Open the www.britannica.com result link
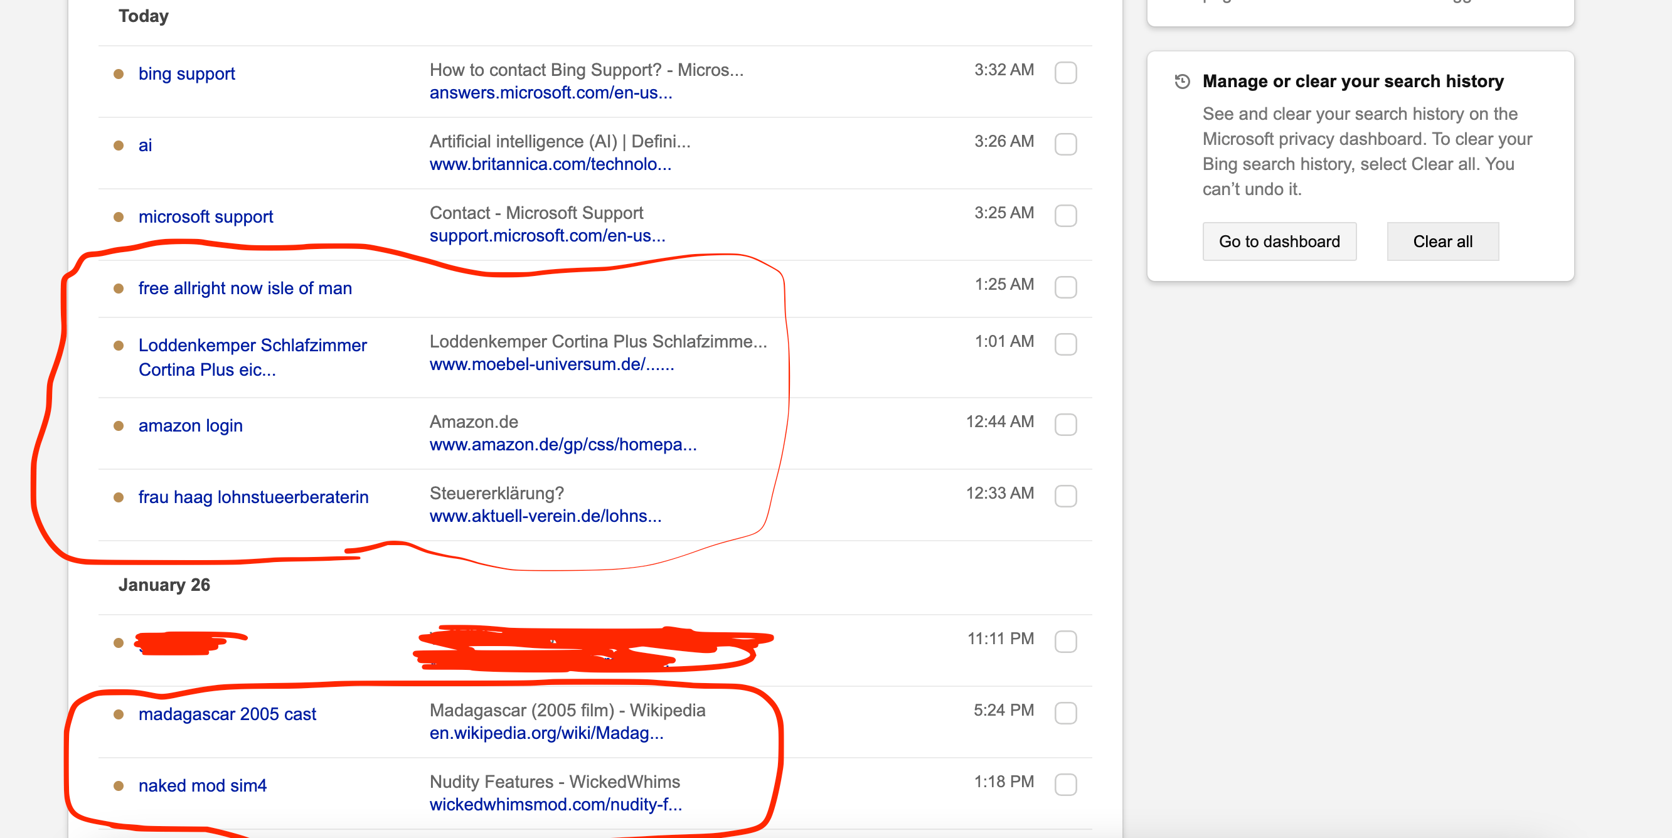 [550, 165]
